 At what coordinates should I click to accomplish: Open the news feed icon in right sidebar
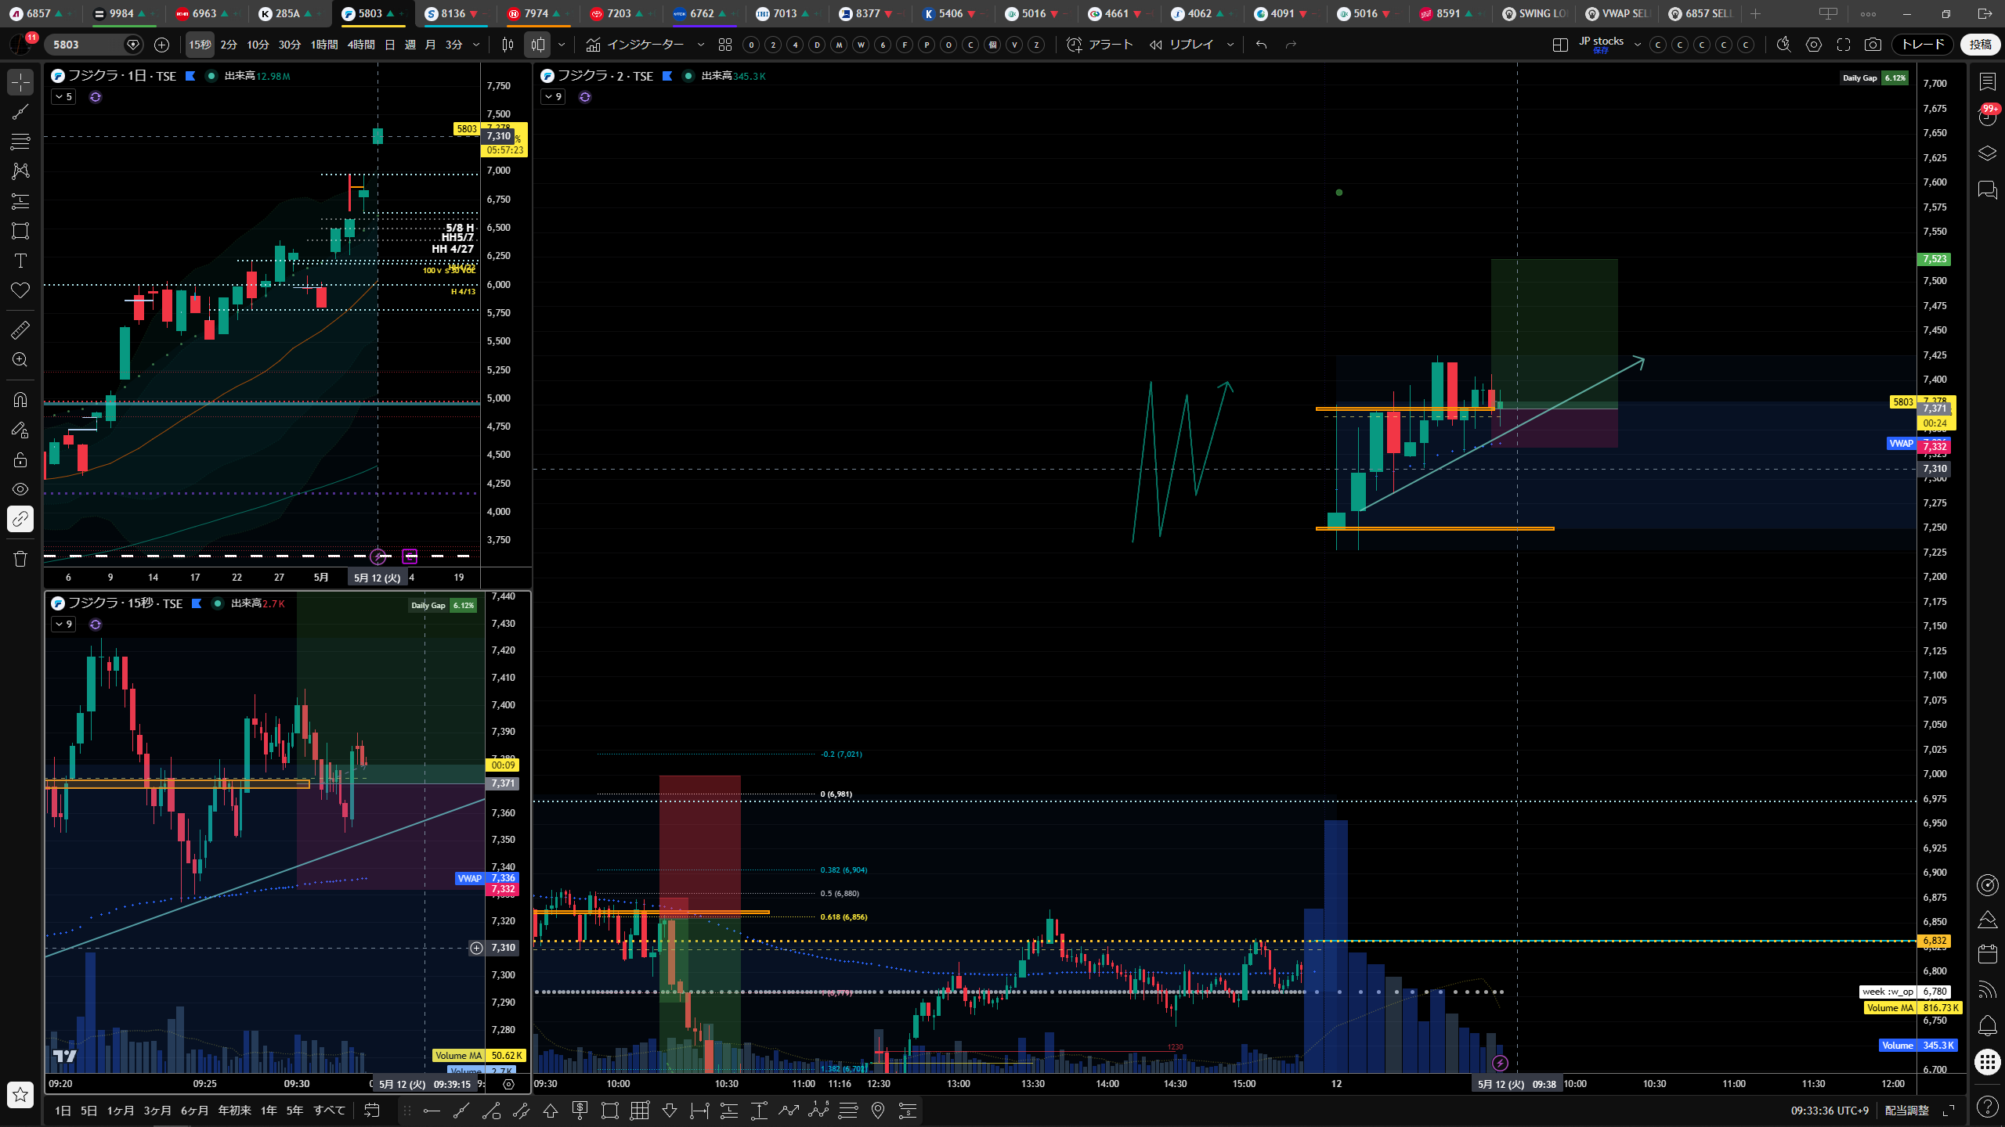[x=1988, y=990]
